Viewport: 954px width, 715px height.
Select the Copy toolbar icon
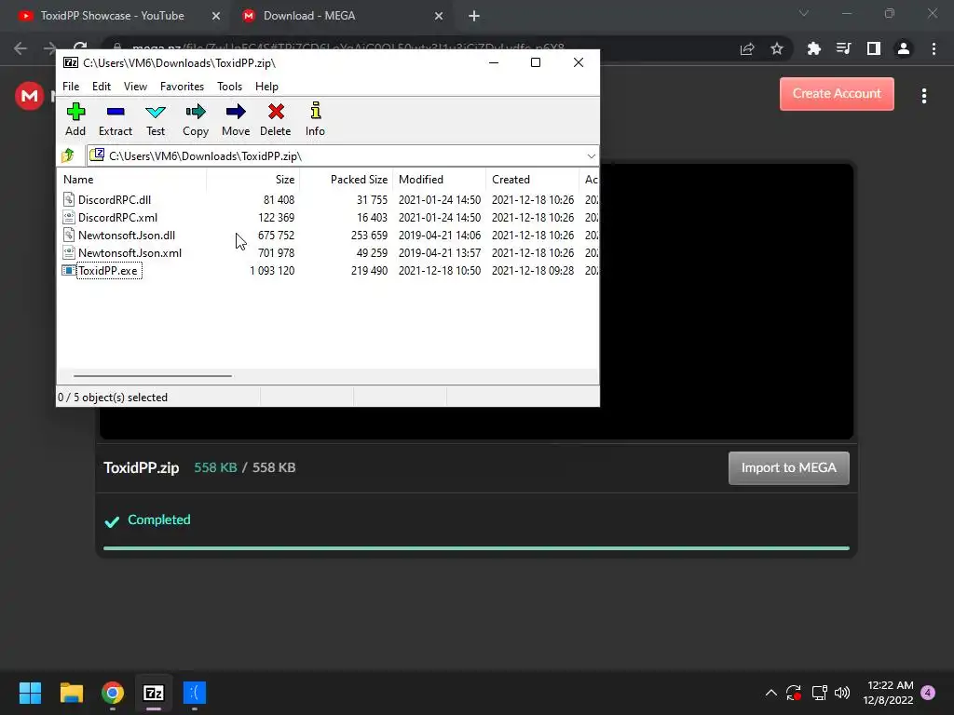tap(196, 119)
